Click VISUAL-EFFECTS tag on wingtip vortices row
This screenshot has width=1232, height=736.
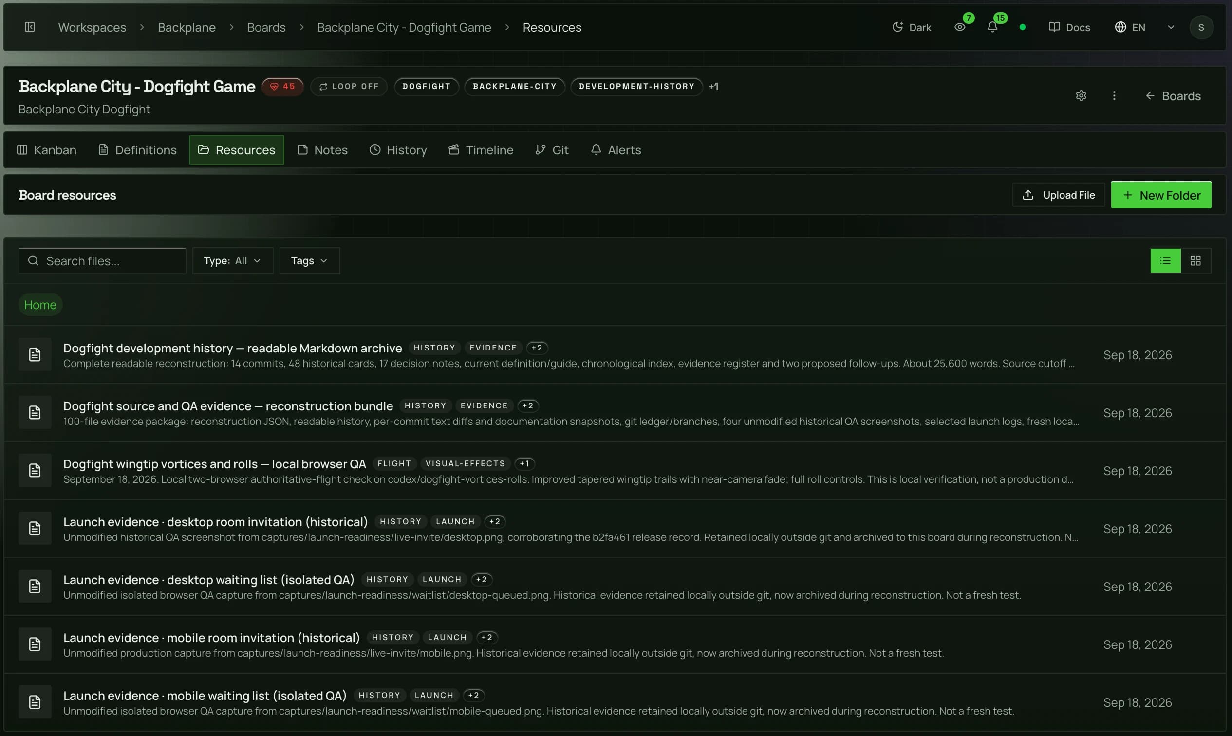pos(465,464)
